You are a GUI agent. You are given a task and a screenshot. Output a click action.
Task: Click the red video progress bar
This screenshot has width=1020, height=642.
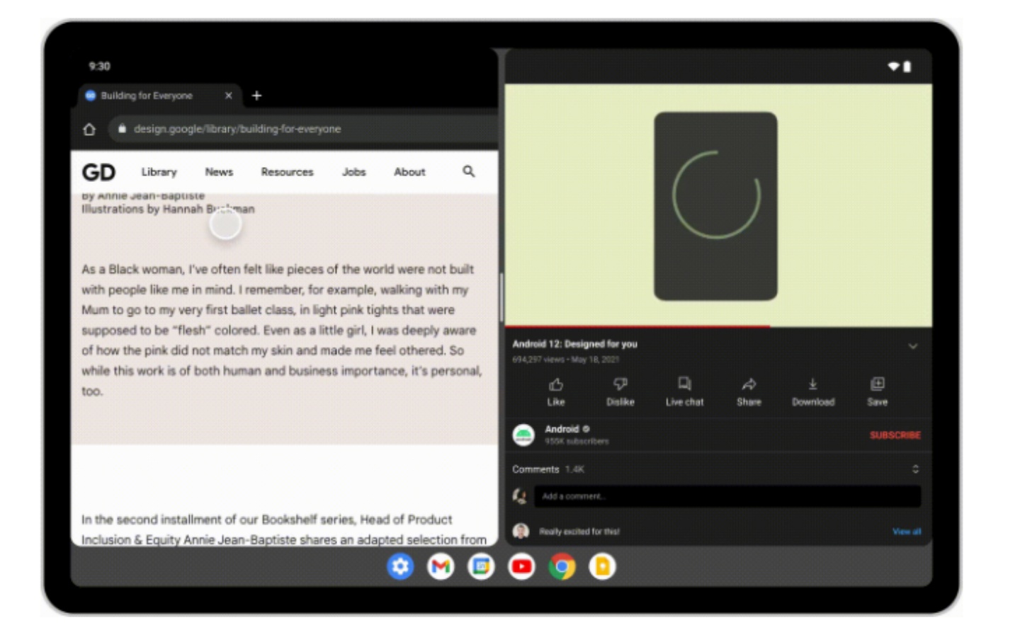(x=637, y=326)
